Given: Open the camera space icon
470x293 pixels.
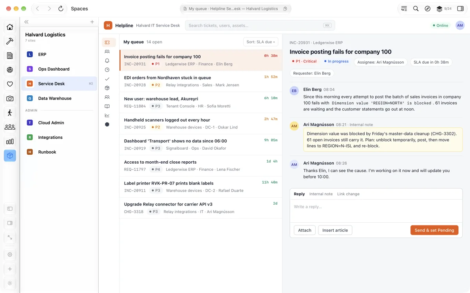Looking at the screenshot, I should point(10,99).
